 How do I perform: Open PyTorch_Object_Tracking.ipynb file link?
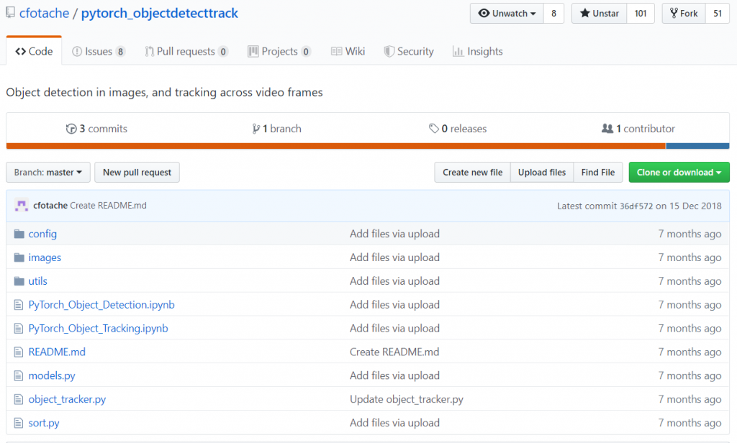(x=98, y=328)
